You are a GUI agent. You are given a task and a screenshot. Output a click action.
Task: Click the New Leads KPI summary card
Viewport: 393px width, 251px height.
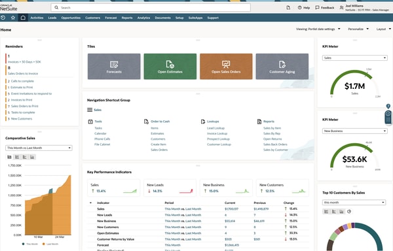point(170,188)
